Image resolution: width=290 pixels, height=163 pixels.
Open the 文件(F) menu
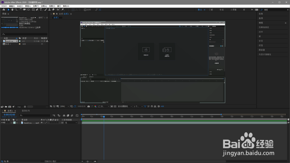pyautogui.click(x=4, y=6)
